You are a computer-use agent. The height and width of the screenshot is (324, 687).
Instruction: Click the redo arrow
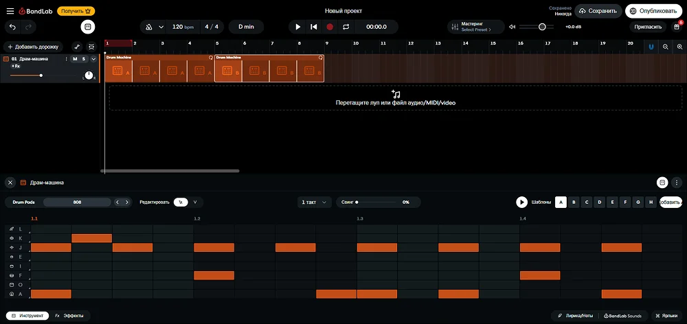click(28, 27)
